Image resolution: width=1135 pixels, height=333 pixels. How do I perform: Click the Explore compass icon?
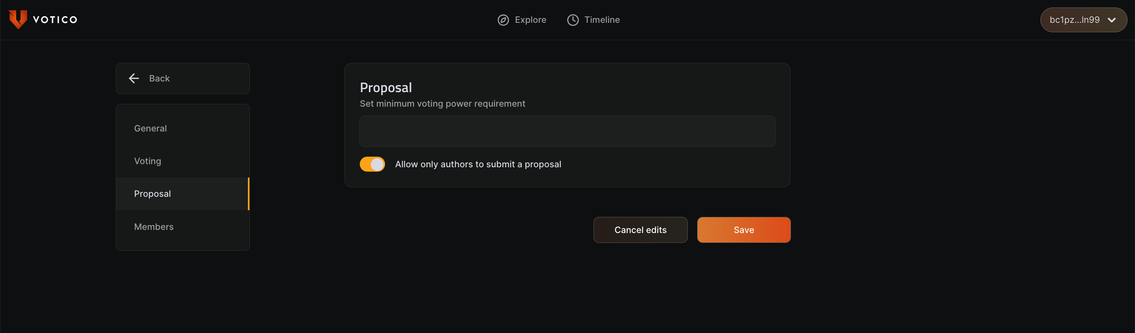click(x=503, y=20)
